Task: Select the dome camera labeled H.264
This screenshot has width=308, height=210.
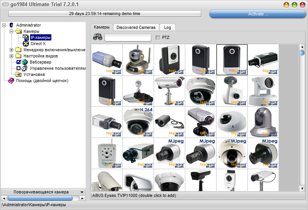Action: pos(138,122)
